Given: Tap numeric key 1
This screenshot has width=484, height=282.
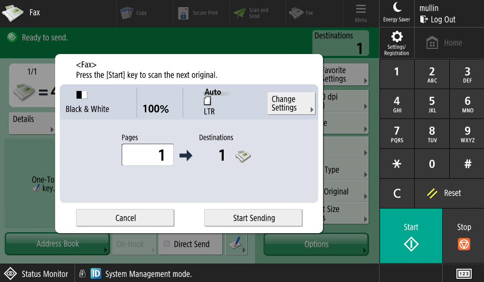Looking at the screenshot, I should tap(397, 73).
